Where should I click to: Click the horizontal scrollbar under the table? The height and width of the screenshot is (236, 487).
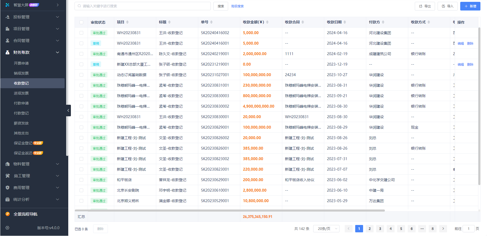click(230, 211)
